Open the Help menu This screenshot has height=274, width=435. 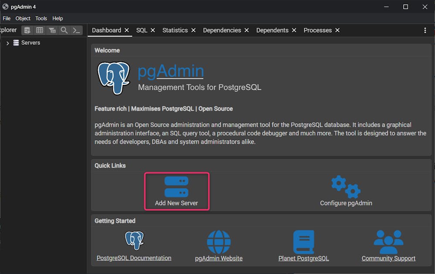pos(58,18)
